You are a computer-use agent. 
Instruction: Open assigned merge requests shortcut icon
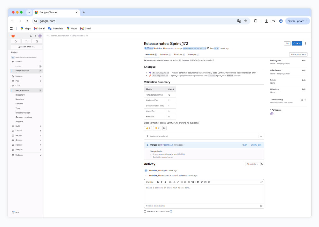click(x=27, y=41)
